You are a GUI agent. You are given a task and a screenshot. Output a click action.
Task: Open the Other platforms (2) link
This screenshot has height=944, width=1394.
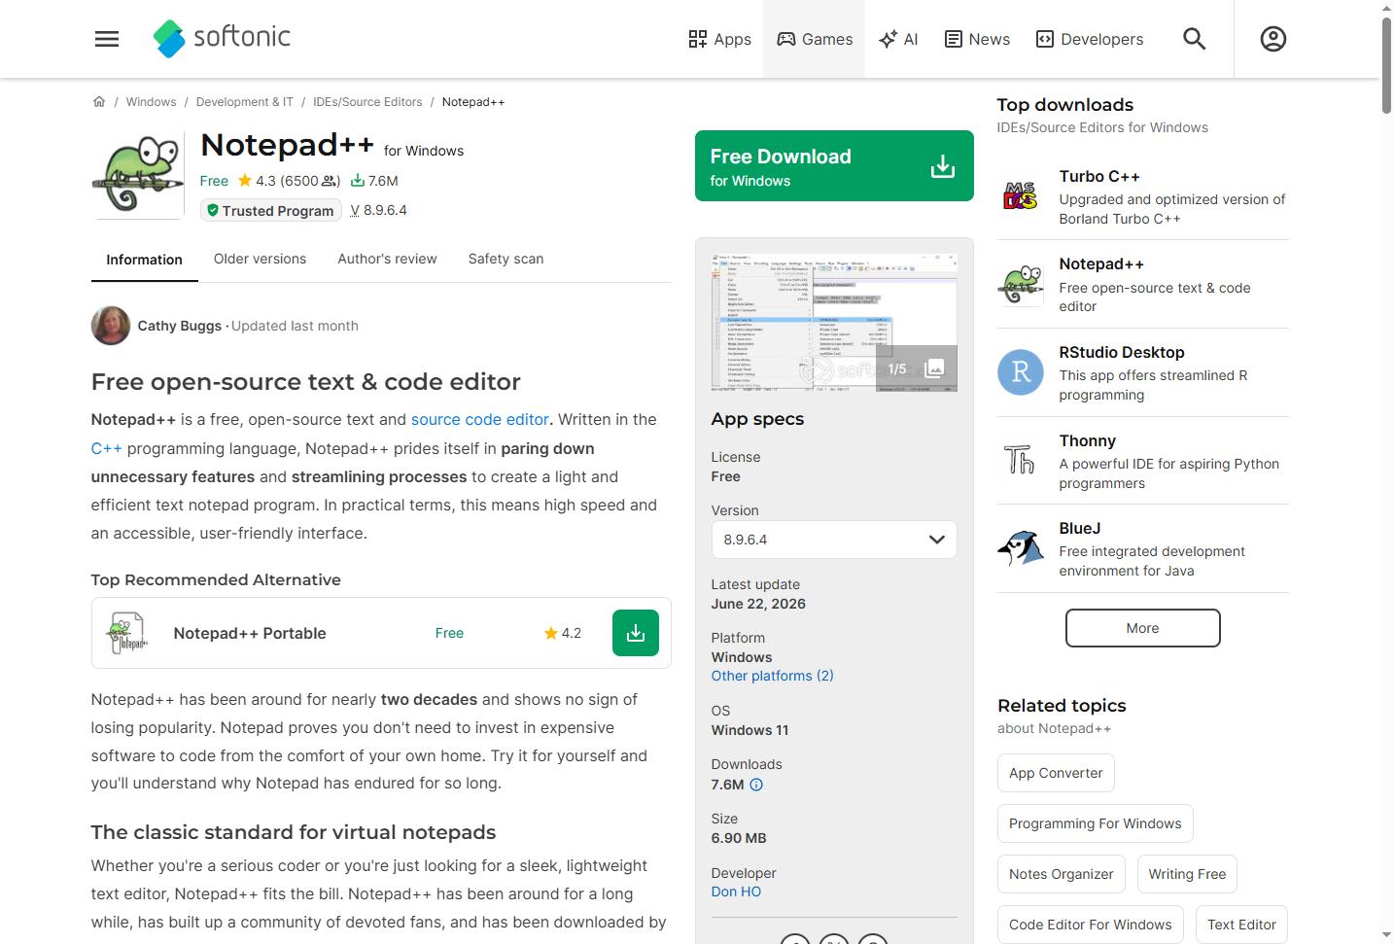click(772, 676)
